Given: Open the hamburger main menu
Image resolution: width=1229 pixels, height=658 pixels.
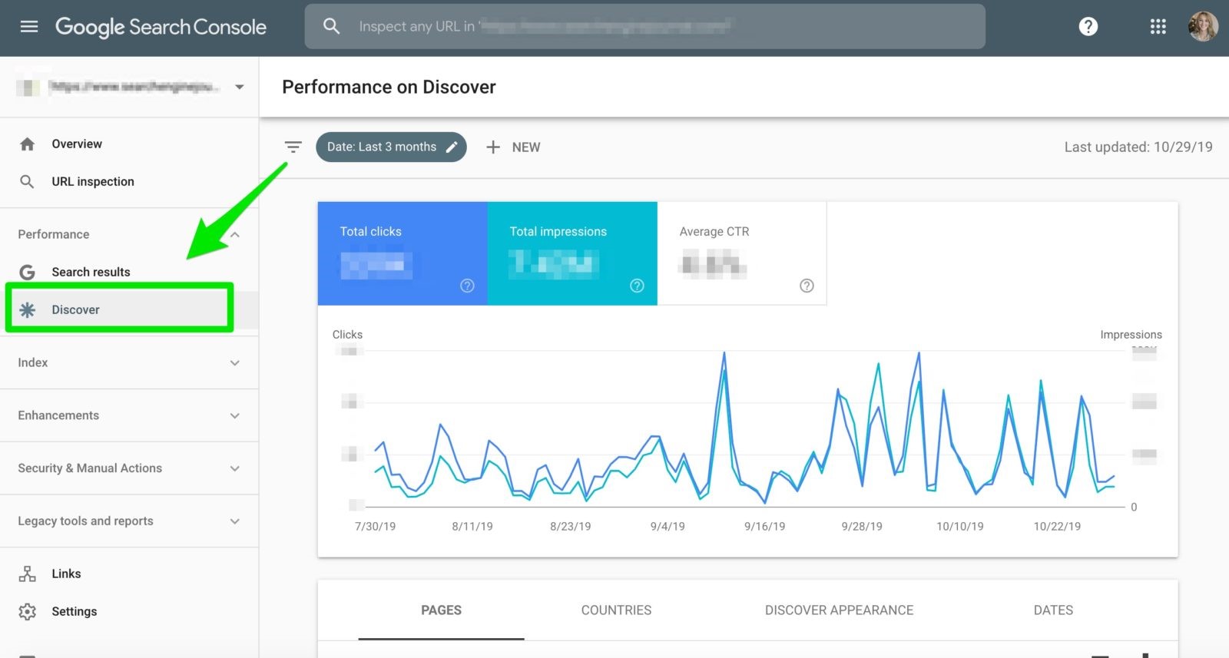Looking at the screenshot, I should click(x=29, y=27).
